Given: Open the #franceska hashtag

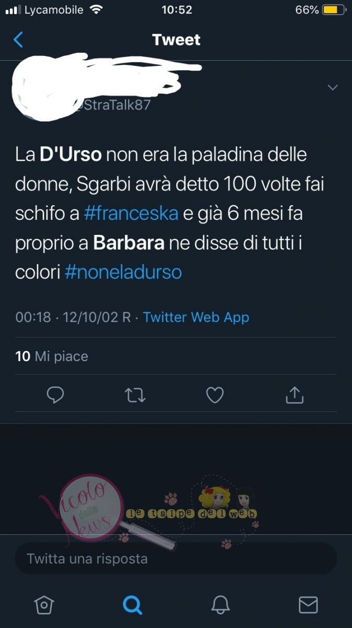Looking at the screenshot, I should point(131,214).
